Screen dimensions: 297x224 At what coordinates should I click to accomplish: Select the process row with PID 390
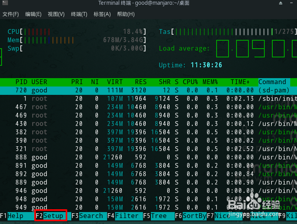click(x=148, y=140)
